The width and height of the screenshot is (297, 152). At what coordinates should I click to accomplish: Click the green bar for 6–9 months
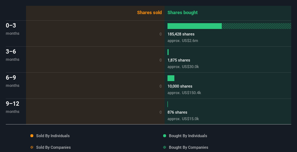point(171,78)
